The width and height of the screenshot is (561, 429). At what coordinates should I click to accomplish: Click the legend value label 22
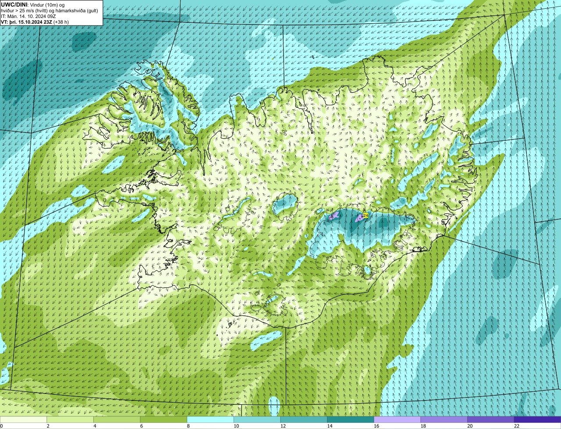tap(516, 426)
